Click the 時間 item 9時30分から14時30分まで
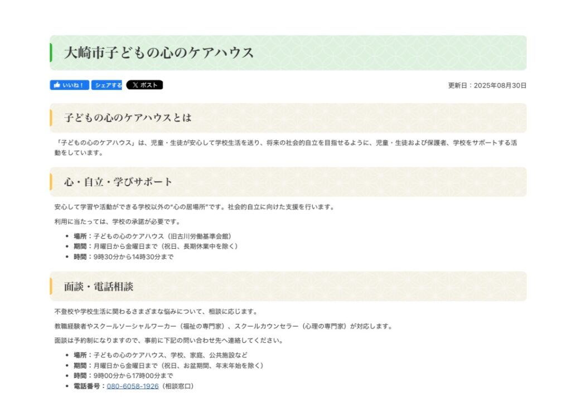The height and width of the screenshot is (397, 571). (x=124, y=257)
